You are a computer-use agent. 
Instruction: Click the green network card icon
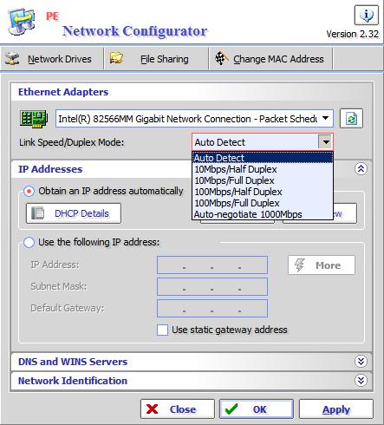tap(34, 118)
